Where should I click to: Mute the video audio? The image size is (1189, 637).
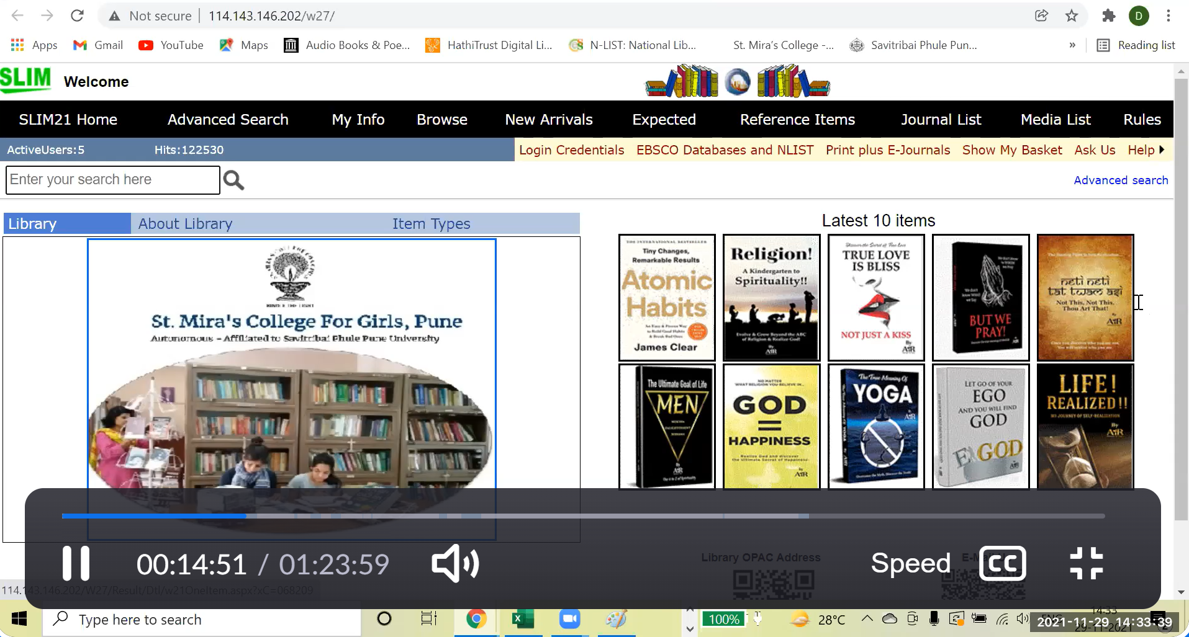point(455,563)
